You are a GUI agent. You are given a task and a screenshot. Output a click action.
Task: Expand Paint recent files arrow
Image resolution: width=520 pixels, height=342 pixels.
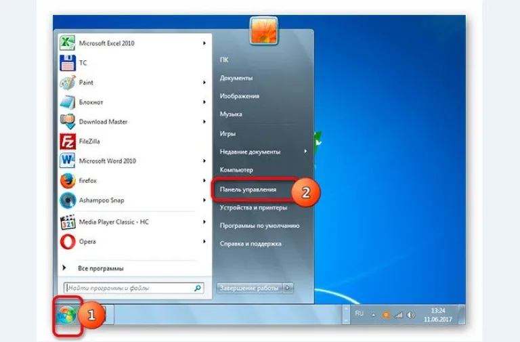pos(204,82)
